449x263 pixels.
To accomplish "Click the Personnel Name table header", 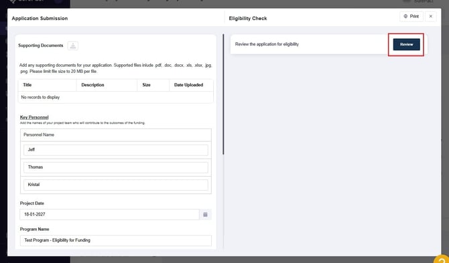I will (x=116, y=135).
